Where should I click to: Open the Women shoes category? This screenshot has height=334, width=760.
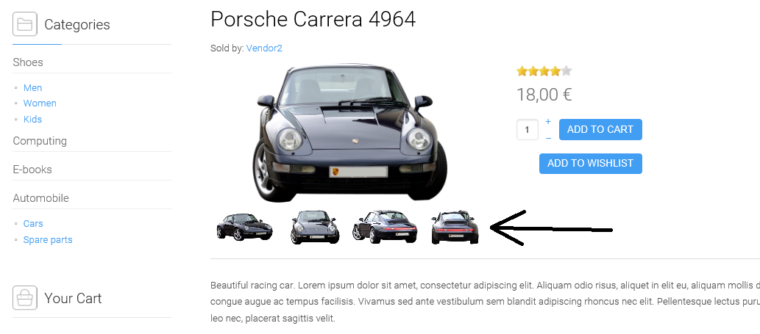coord(40,104)
